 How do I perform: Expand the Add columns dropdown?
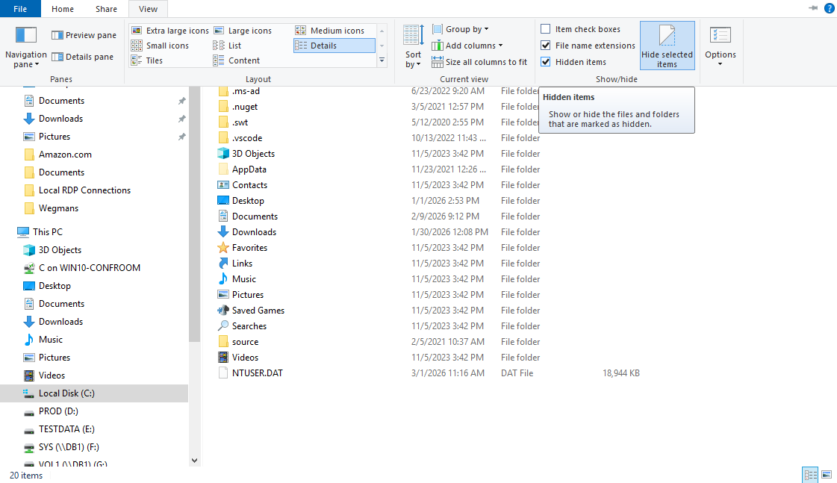(x=467, y=46)
